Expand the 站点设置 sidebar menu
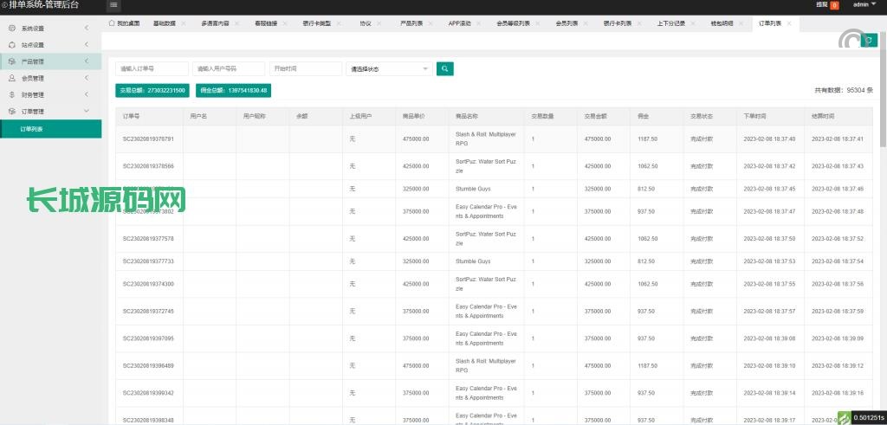The height and width of the screenshot is (425, 887). pyautogui.click(x=86, y=45)
